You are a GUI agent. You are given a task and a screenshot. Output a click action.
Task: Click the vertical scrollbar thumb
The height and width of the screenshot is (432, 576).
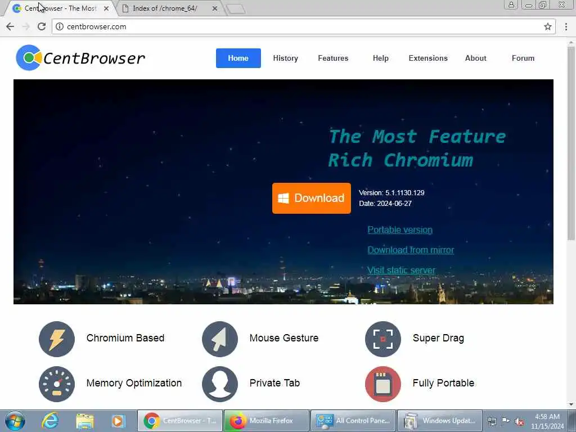pos(571,143)
